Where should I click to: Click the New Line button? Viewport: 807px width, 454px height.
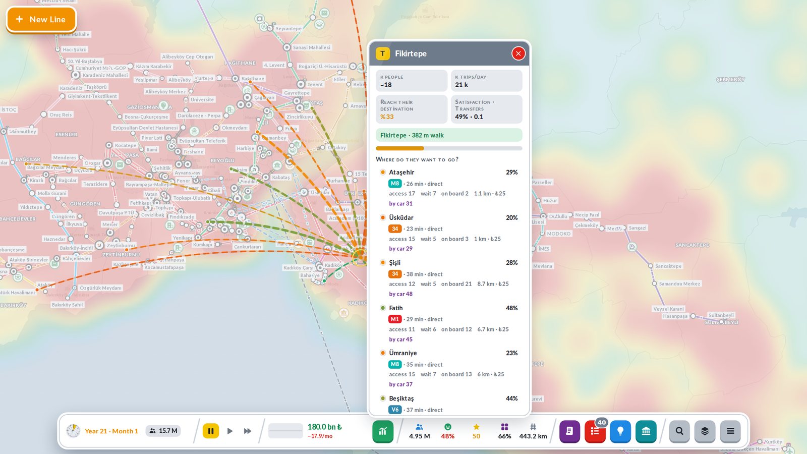tap(41, 19)
